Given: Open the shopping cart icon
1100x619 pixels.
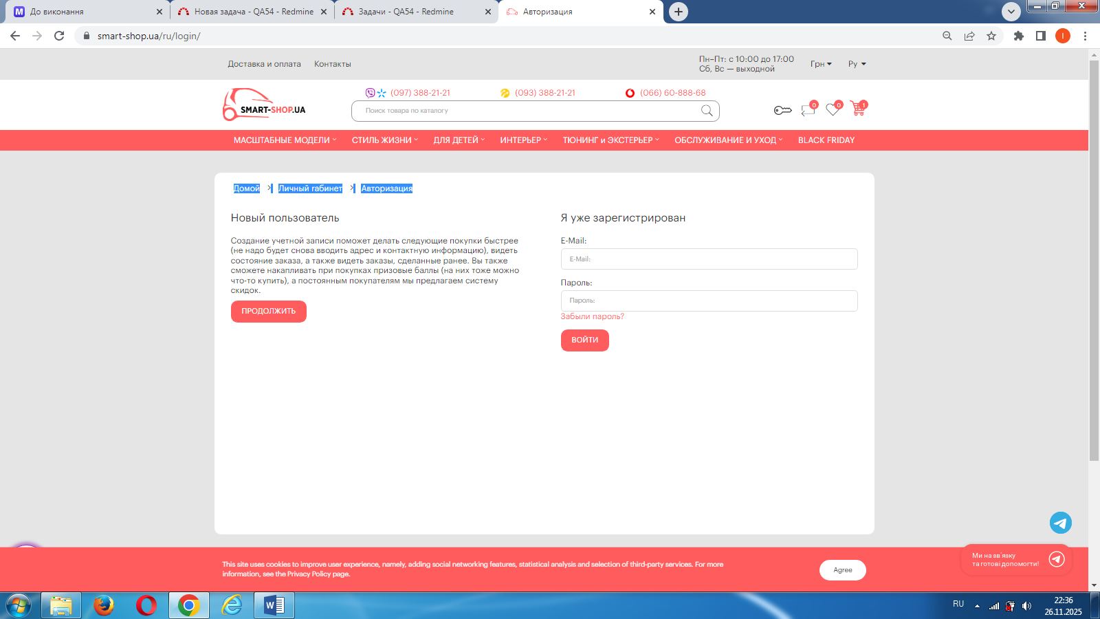Looking at the screenshot, I should (x=857, y=109).
